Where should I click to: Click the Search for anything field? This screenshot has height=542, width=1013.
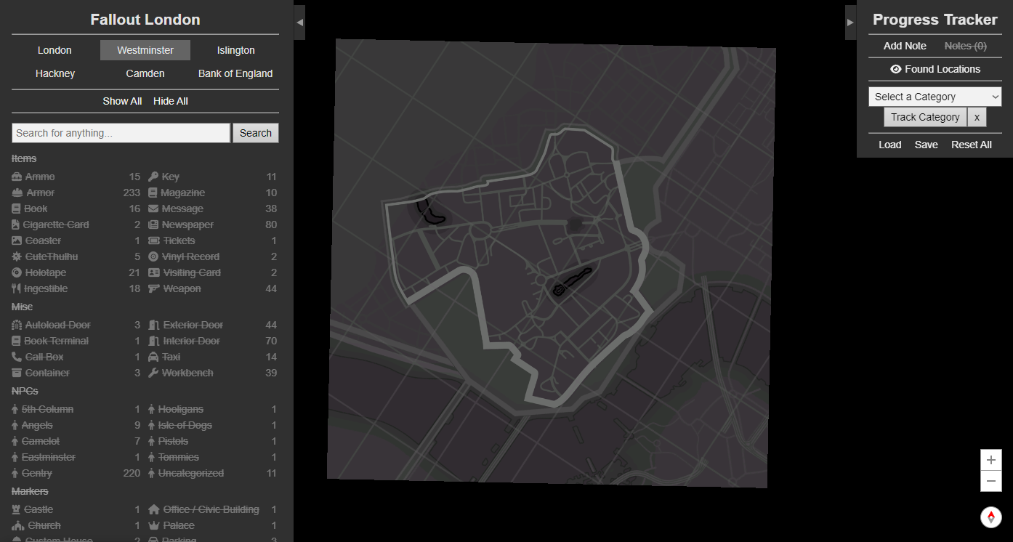point(121,133)
